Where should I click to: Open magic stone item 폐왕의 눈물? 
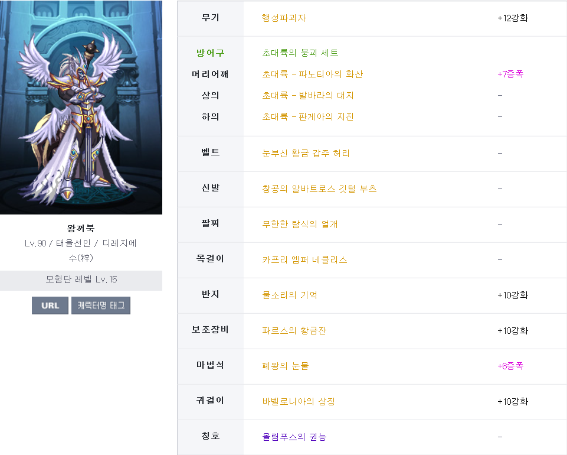(x=286, y=366)
